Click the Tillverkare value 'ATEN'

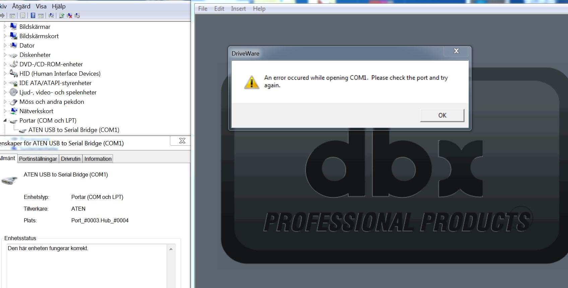78,209
